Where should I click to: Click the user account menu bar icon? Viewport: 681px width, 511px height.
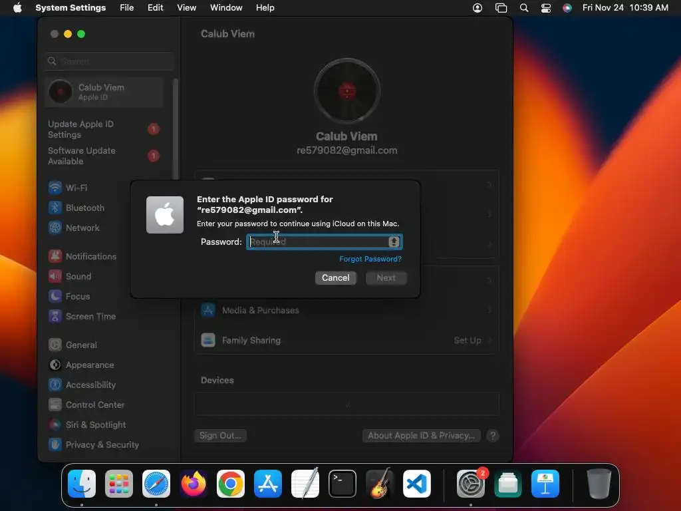click(x=477, y=8)
